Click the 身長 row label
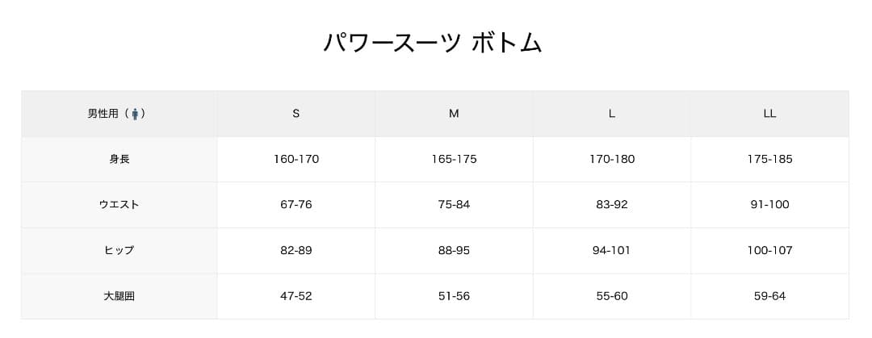This screenshot has width=872, height=338. pos(119,159)
